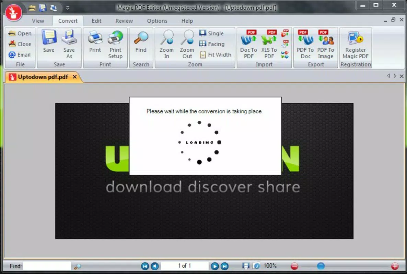Click the page number field showing 1 of 1

[185, 266]
